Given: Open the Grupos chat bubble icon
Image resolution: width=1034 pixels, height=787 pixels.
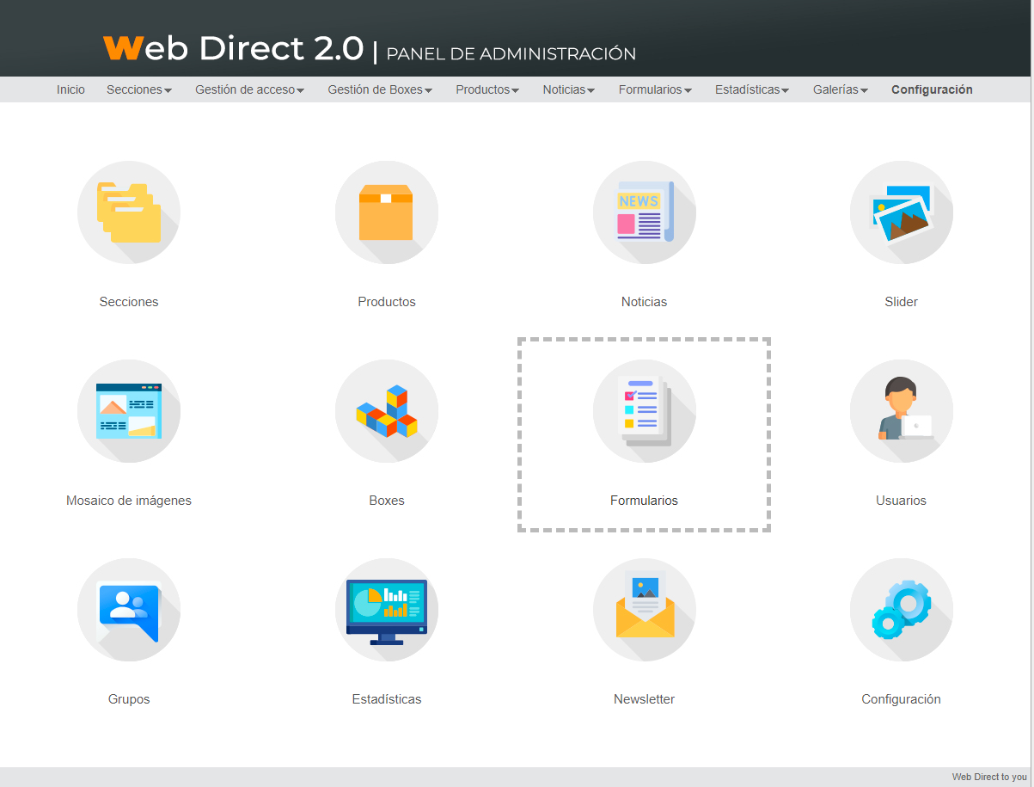Looking at the screenshot, I should (x=129, y=610).
